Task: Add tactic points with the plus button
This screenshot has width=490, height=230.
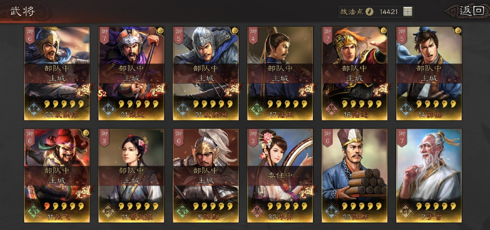Action: [407, 12]
